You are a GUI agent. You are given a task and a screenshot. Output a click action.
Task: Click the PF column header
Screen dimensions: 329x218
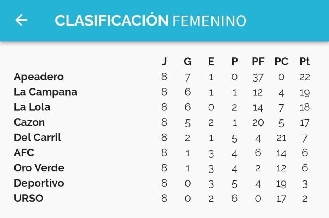click(x=258, y=61)
